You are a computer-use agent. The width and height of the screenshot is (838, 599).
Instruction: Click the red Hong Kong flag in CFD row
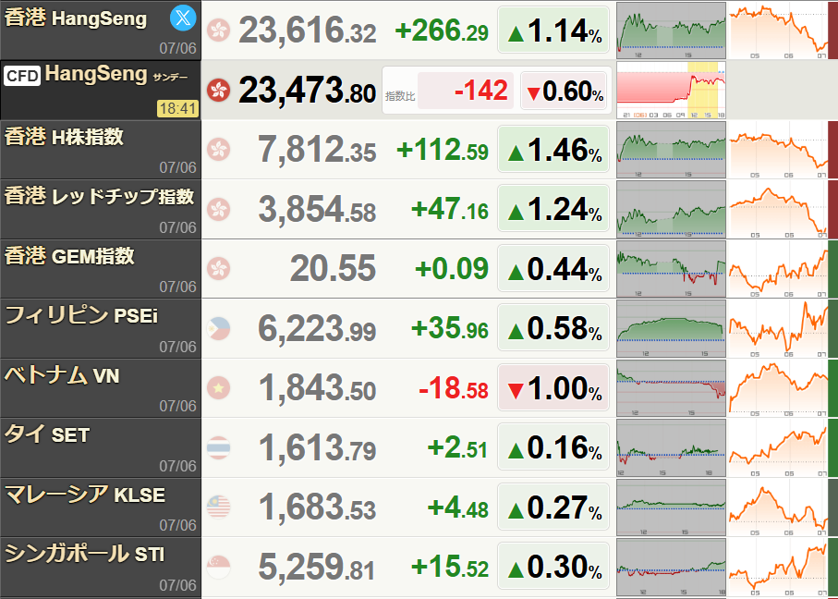pos(219,90)
